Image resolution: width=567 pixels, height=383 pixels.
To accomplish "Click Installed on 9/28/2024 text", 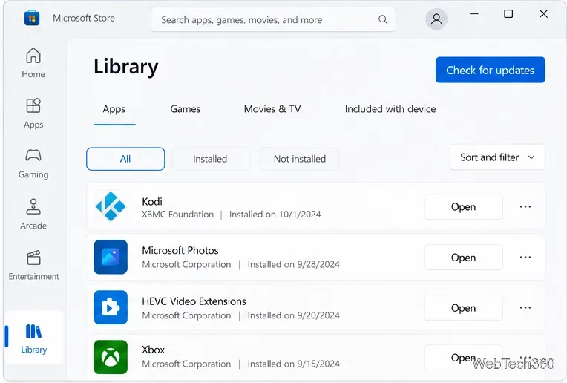I will pyautogui.click(x=293, y=264).
